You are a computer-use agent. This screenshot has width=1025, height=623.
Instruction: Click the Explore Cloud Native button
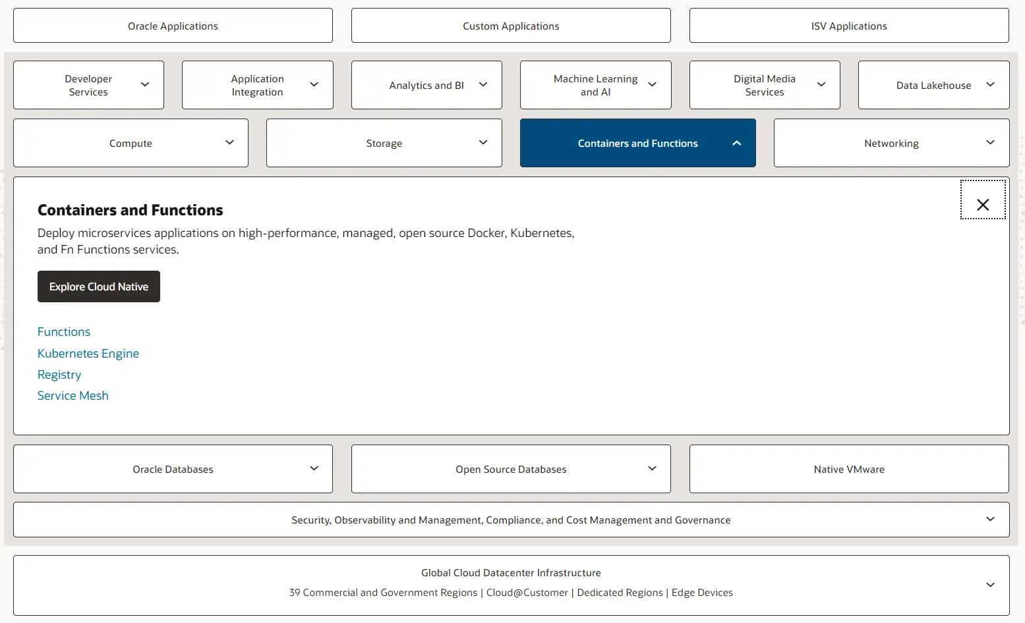coord(99,286)
